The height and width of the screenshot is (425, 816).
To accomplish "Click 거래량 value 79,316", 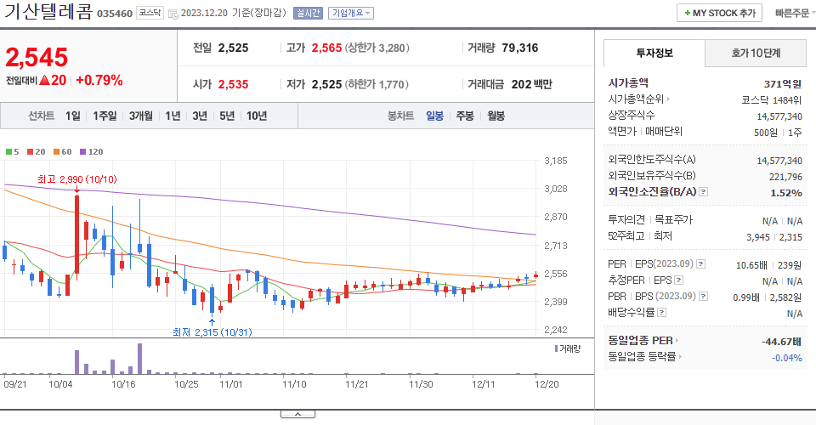I will click(520, 48).
